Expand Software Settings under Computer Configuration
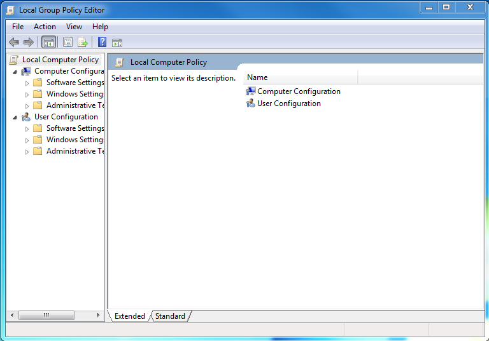 [x=27, y=83]
